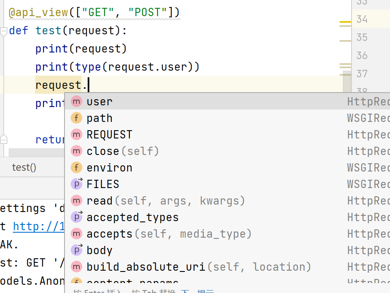
Task: Click the method icon next to 'build_absolute_uri'
Action: tap(77, 267)
